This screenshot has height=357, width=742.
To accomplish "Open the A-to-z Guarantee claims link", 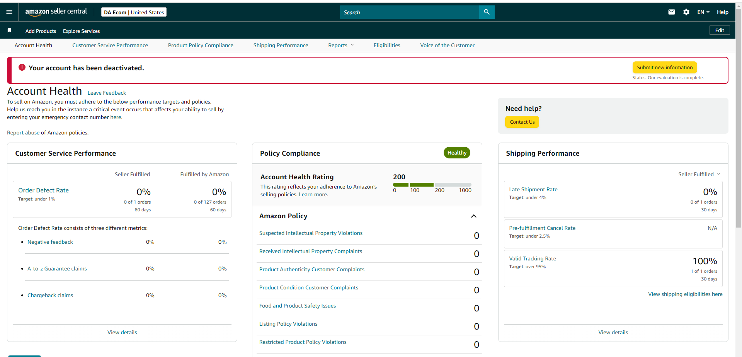I will [57, 269].
